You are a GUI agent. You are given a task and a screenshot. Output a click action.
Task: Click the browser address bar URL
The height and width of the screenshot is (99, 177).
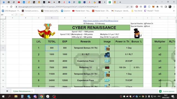coord(58,7)
